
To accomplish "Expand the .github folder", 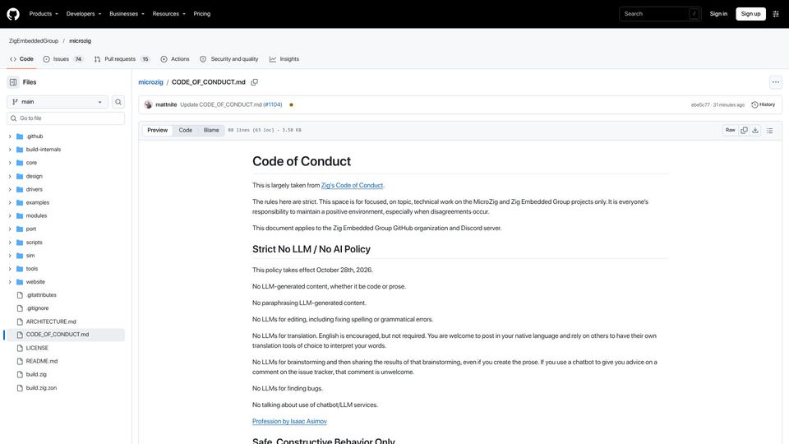I will 10,136.
